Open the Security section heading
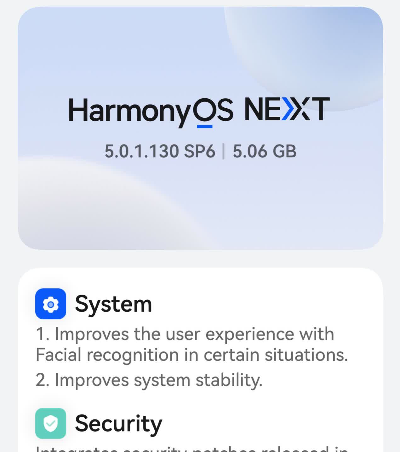The image size is (400, 452). (118, 424)
